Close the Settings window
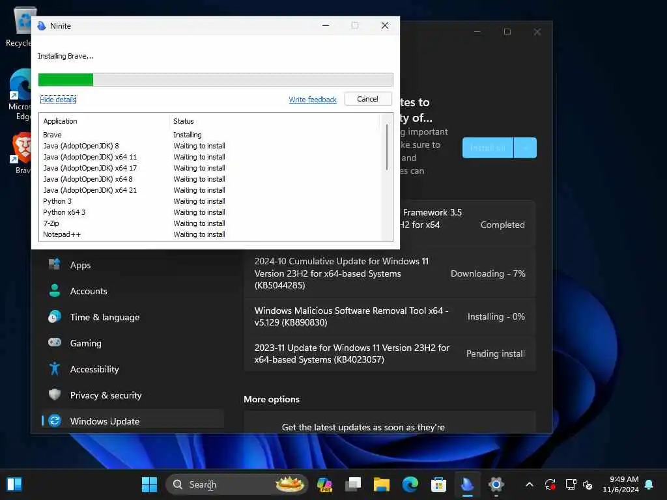667x500 pixels. point(537,32)
